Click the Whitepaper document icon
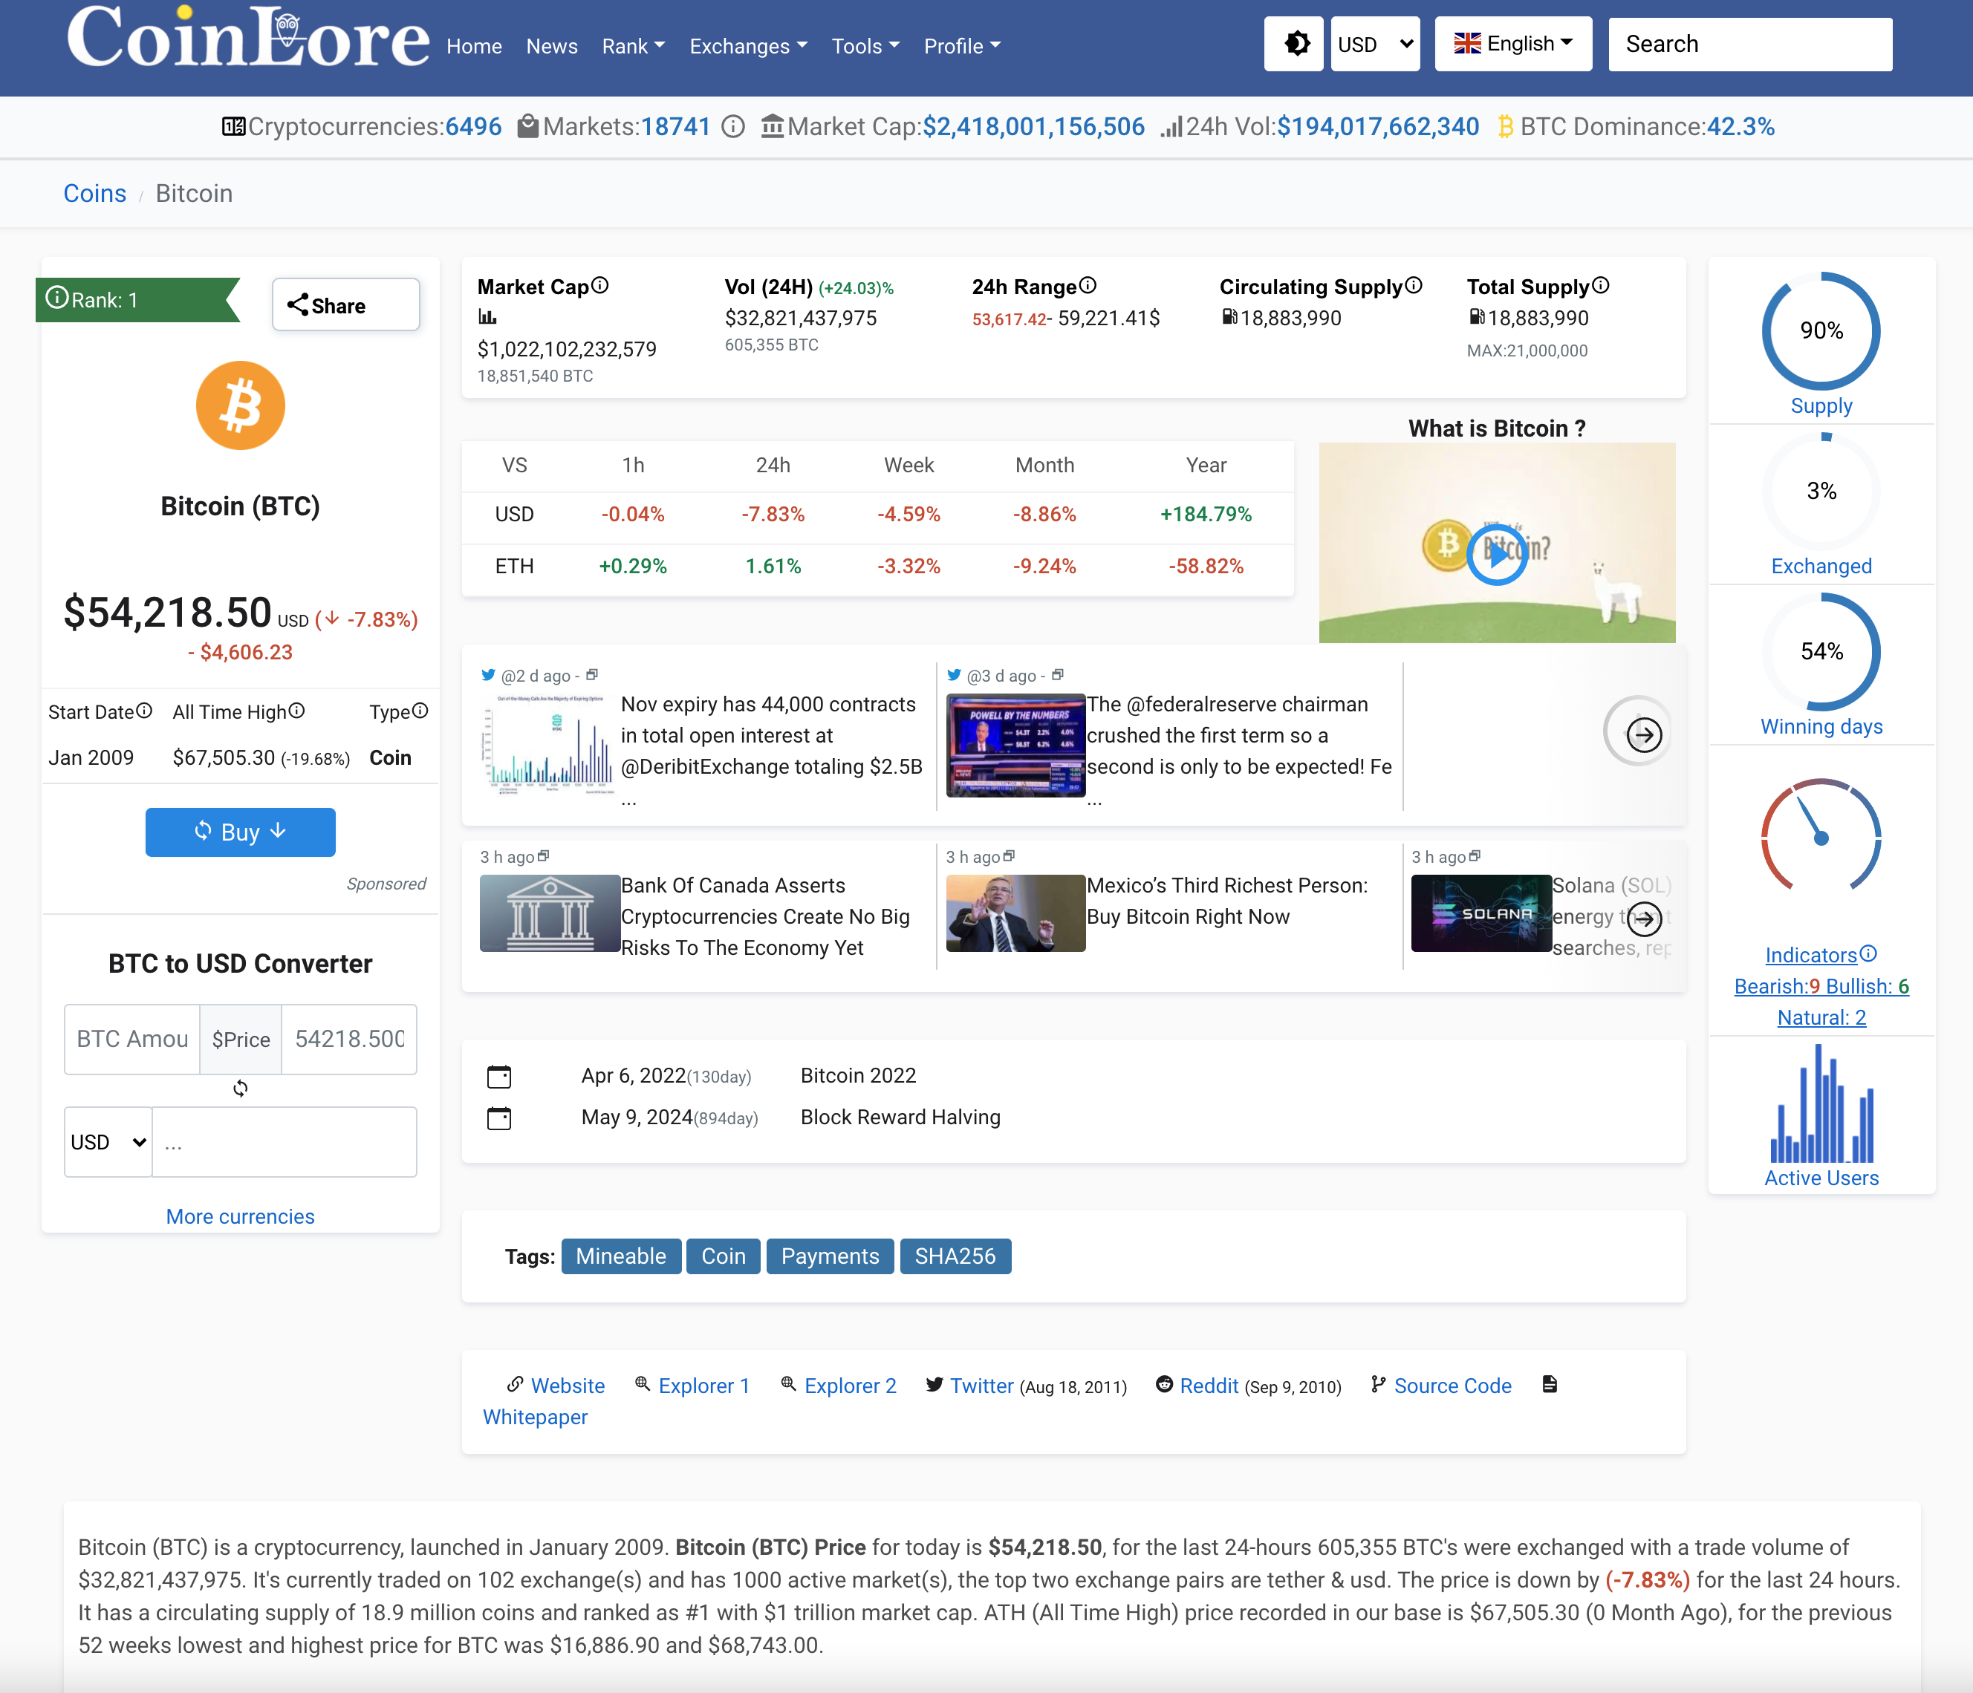 coord(1550,1386)
